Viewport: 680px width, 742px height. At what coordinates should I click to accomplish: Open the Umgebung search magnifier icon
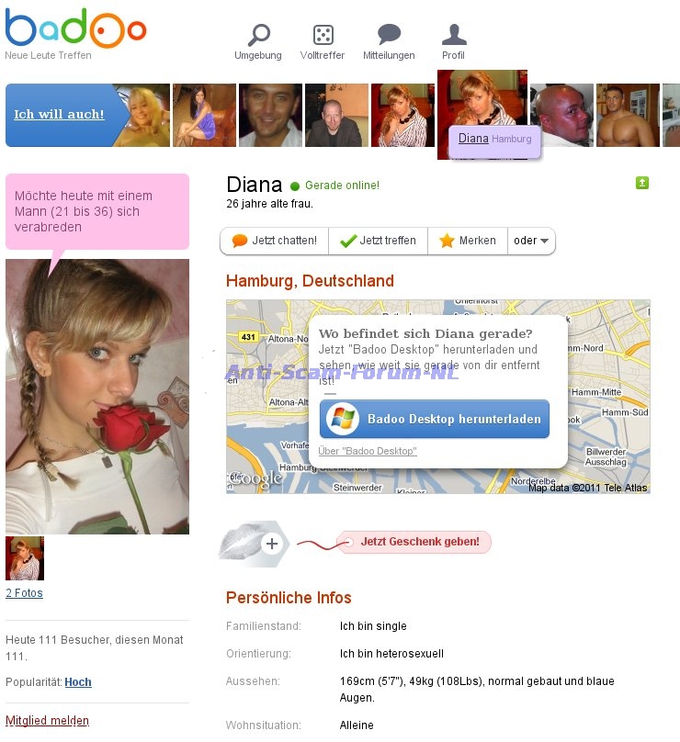(x=258, y=35)
